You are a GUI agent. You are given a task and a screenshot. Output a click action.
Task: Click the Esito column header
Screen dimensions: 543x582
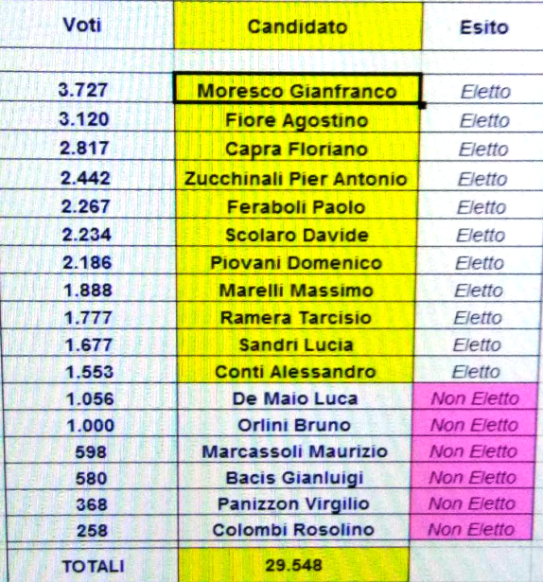pos(483,27)
